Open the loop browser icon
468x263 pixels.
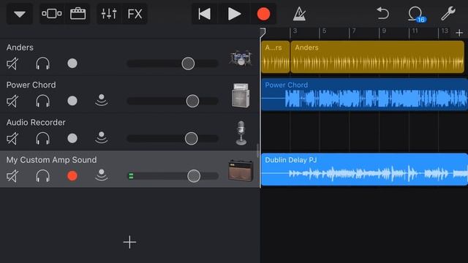pos(416,14)
